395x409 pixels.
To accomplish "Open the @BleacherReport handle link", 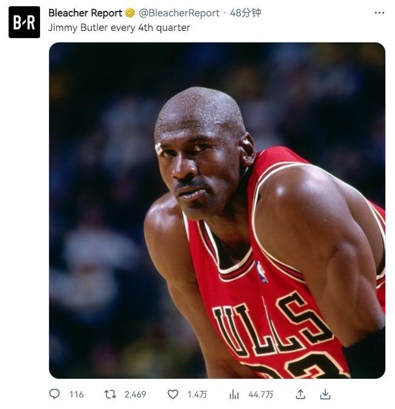I will point(179,13).
